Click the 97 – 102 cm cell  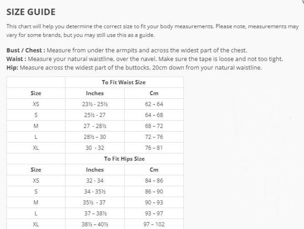pos(154,224)
